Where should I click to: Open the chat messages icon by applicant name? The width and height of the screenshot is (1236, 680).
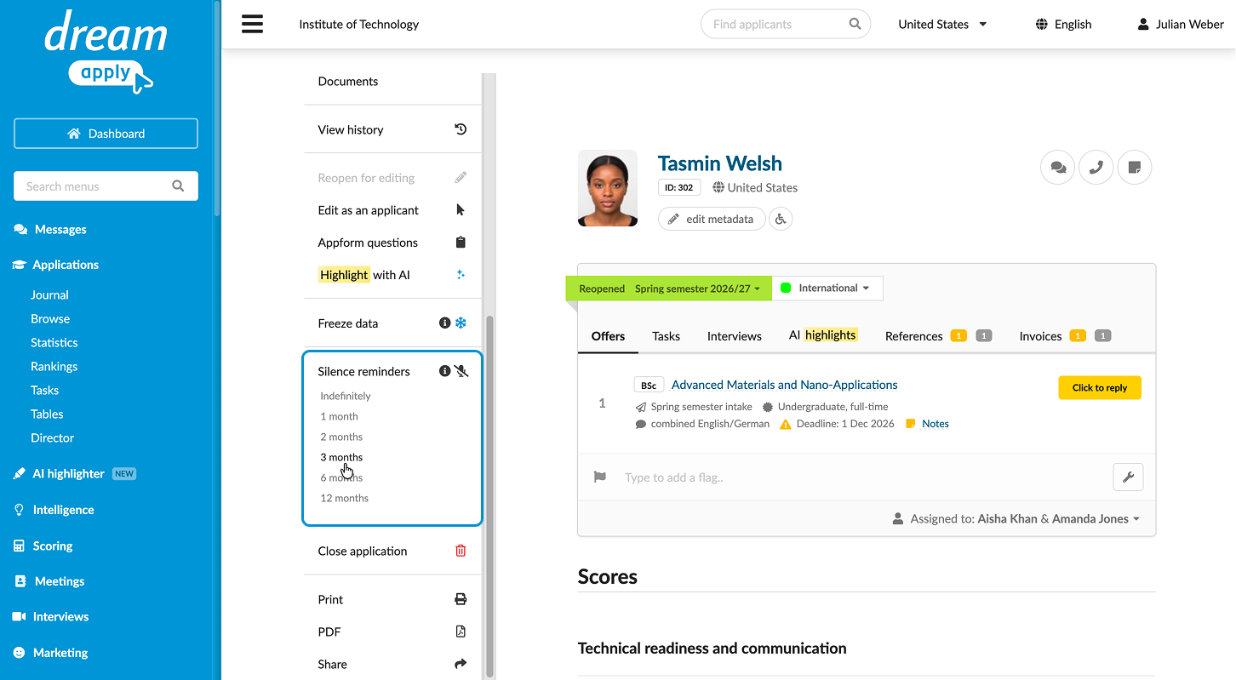pos(1058,168)
